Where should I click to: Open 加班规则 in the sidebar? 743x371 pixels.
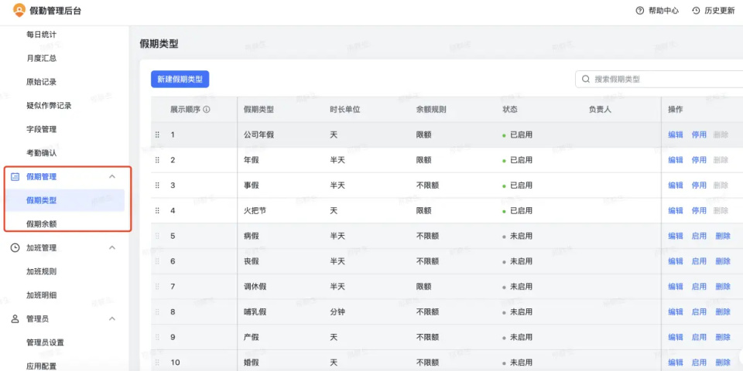(41, 271)
